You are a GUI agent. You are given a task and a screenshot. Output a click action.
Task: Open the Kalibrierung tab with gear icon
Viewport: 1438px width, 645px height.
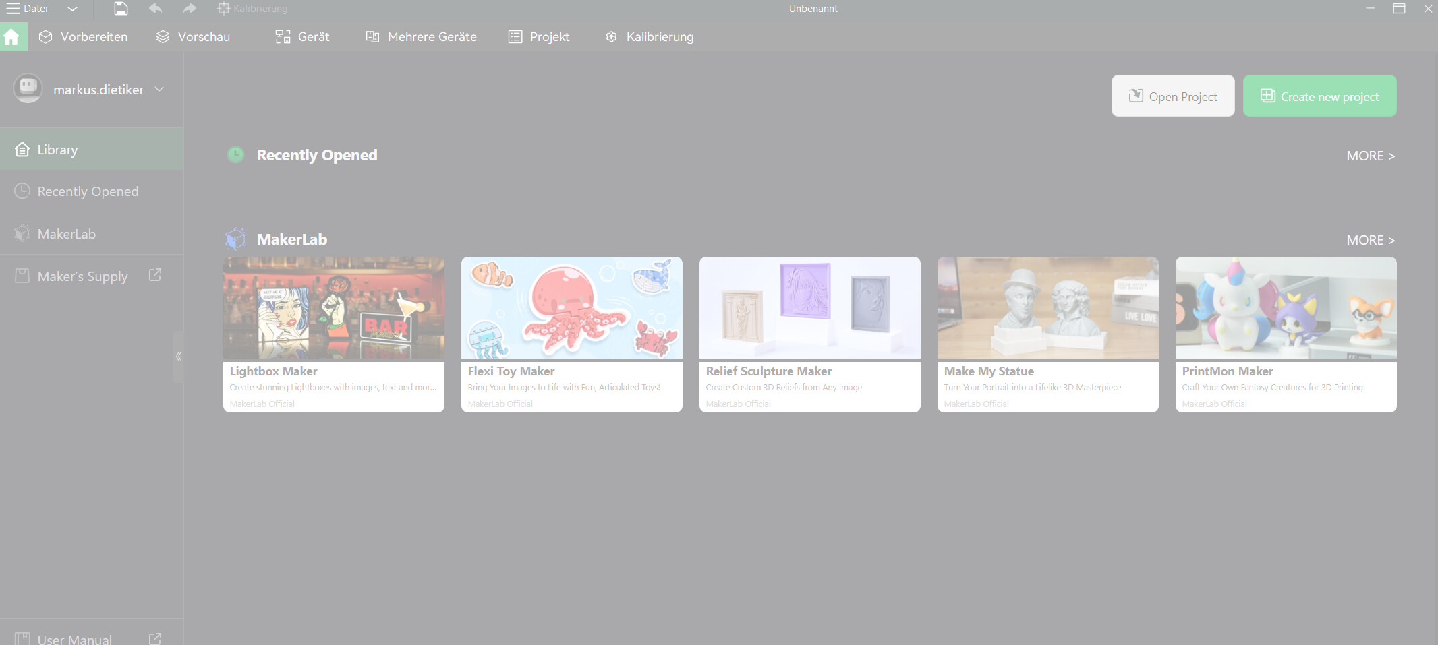point(650,37)
